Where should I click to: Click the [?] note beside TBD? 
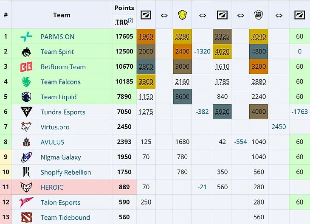coord(130,20)
